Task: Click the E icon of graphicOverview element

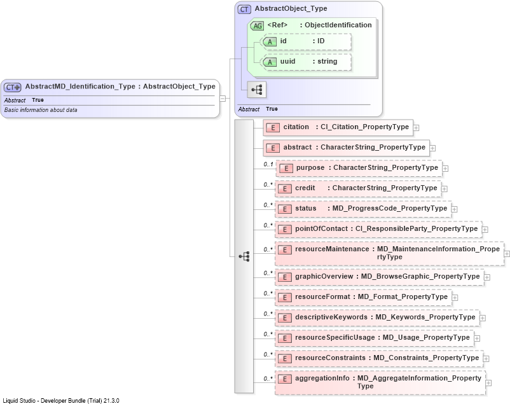Action: [285, 277]
